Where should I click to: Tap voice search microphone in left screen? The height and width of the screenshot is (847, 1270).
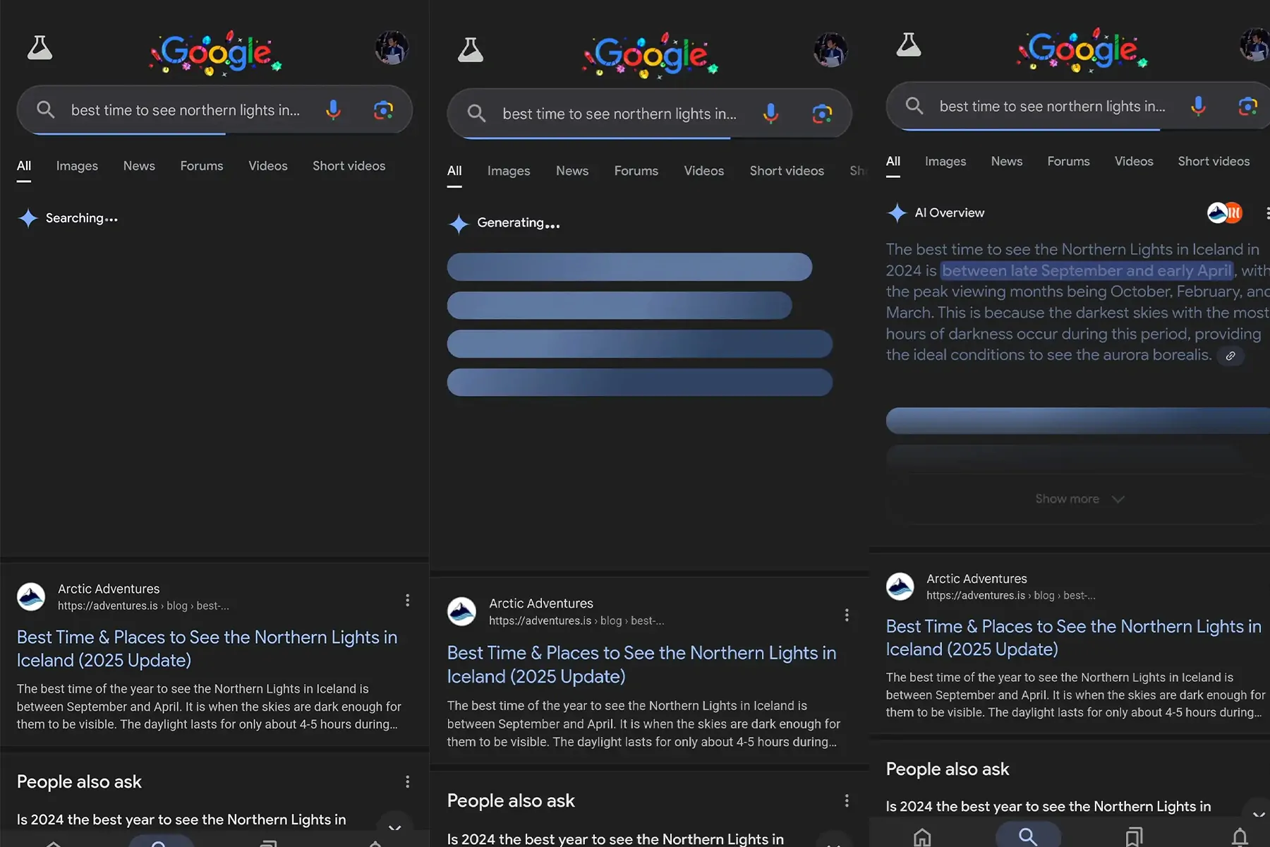(x=333, y=110)
